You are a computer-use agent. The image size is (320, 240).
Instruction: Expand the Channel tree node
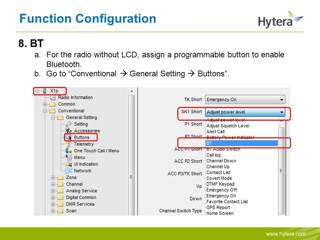pyautogui.click(x=53, y=184)
